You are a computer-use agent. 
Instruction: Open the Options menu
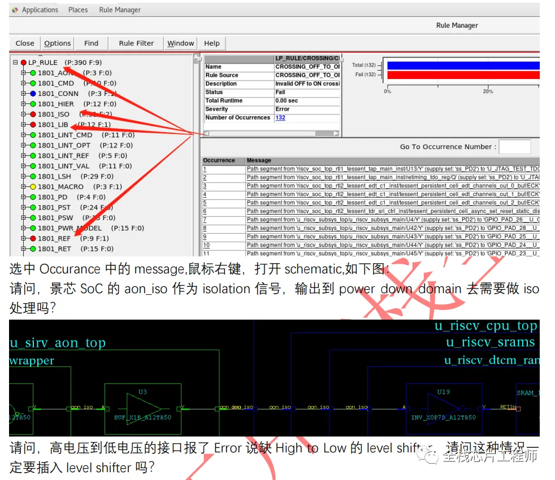[57, 43]
